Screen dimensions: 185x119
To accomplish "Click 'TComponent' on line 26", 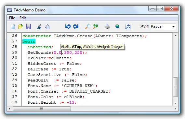I will point(129,36).
